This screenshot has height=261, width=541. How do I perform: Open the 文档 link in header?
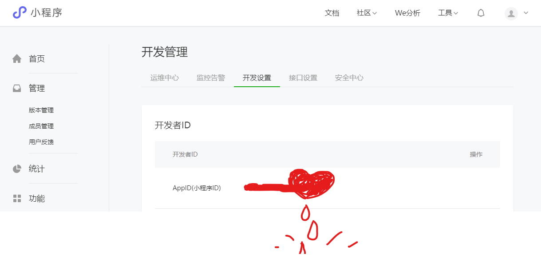click(x=332, y=13)
